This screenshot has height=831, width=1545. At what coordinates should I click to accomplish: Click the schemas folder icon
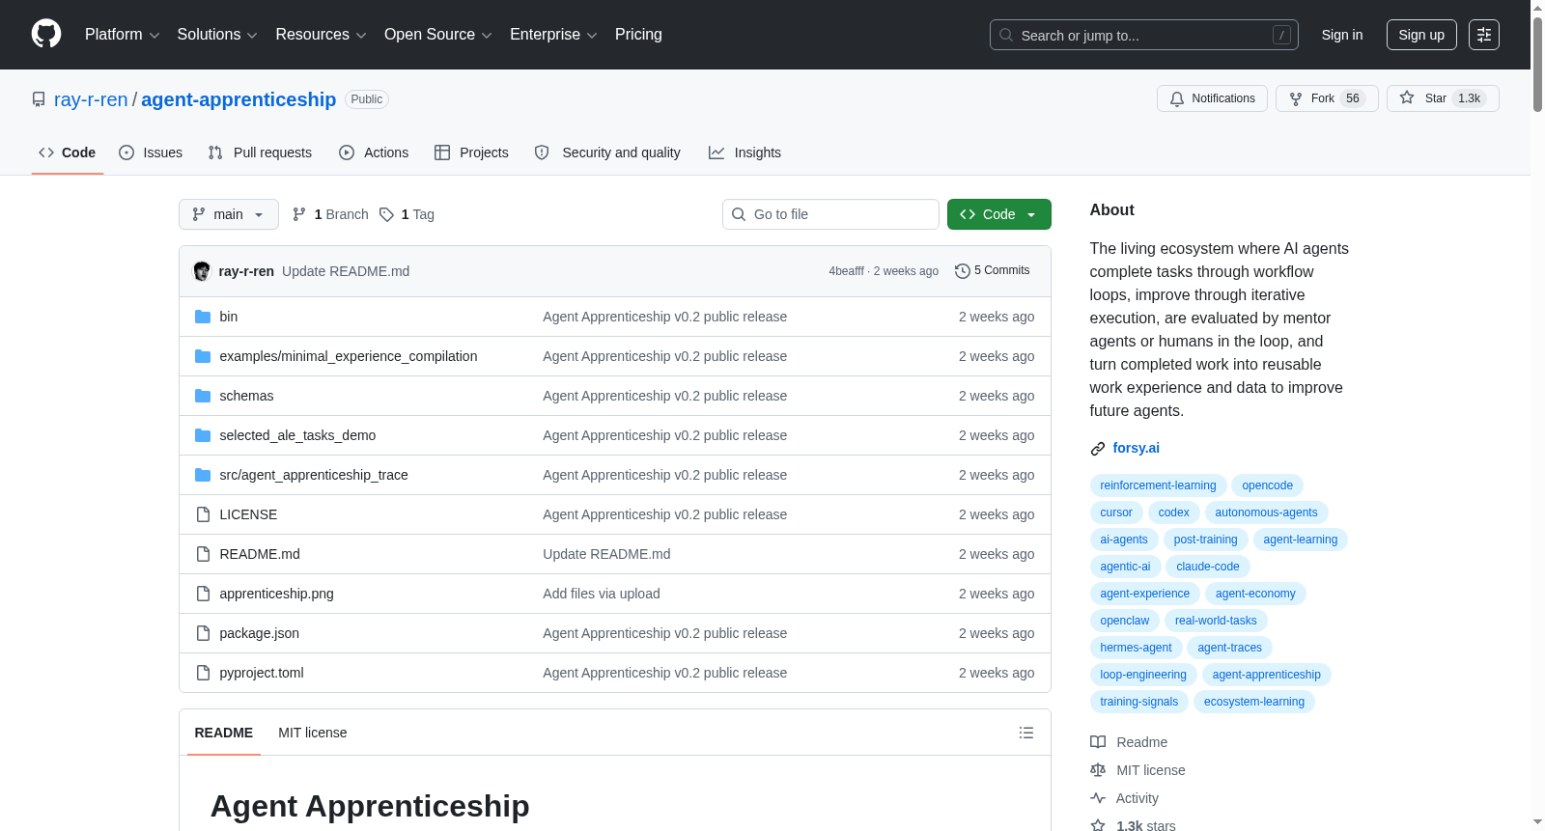pyautogui.click(x=203, y=396)
